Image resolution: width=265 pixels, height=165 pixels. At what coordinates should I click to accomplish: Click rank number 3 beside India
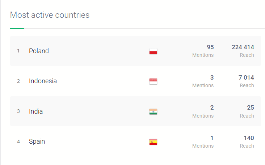click(x=18, y=111)
